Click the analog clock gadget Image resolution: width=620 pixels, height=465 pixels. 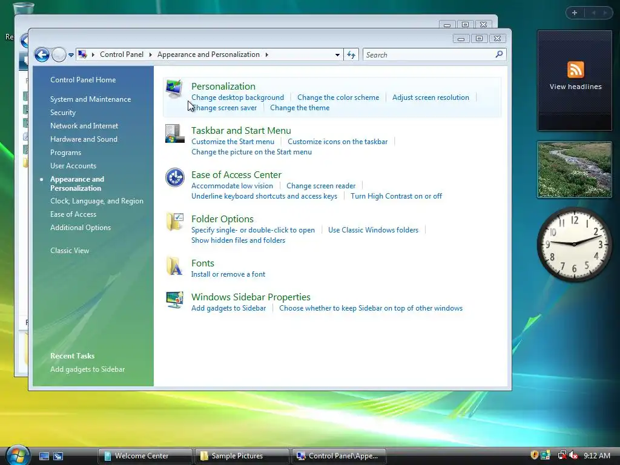[574, 245]
